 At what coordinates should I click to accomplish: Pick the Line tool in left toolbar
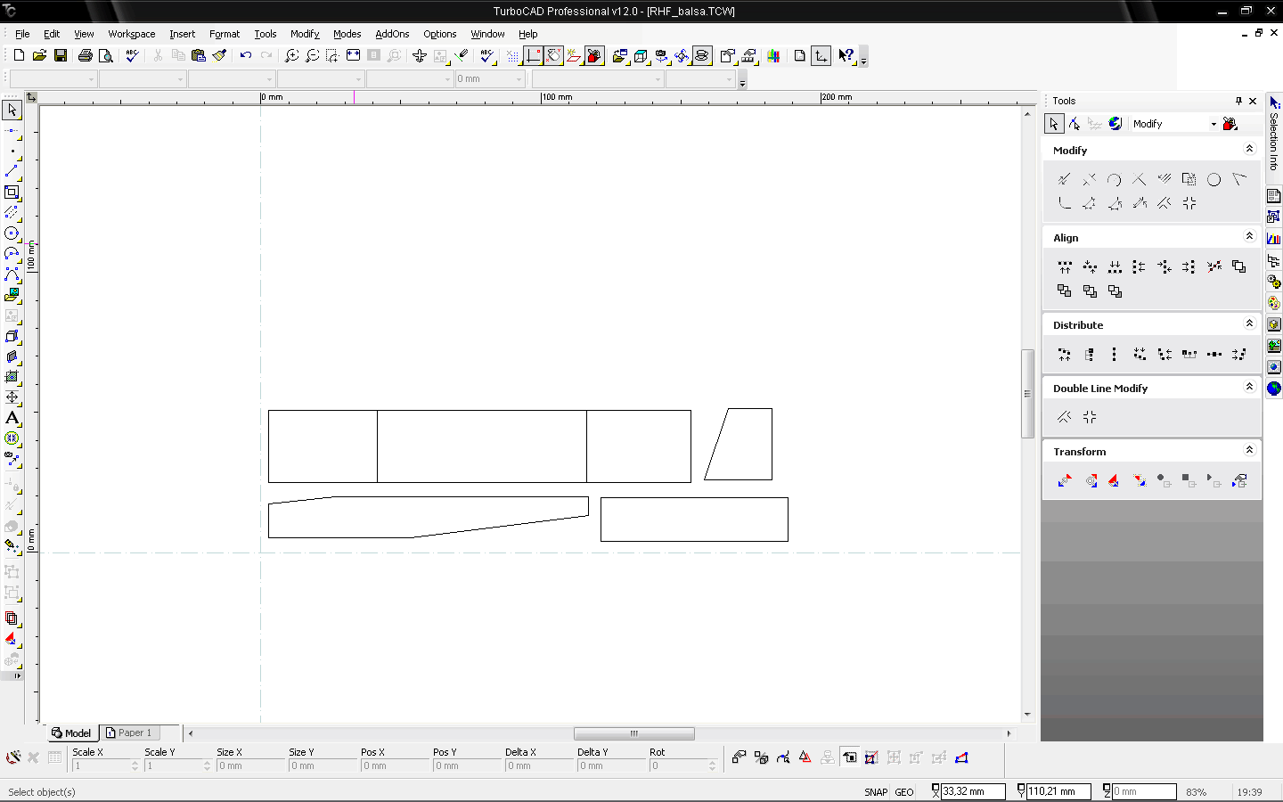click(12, 171)
